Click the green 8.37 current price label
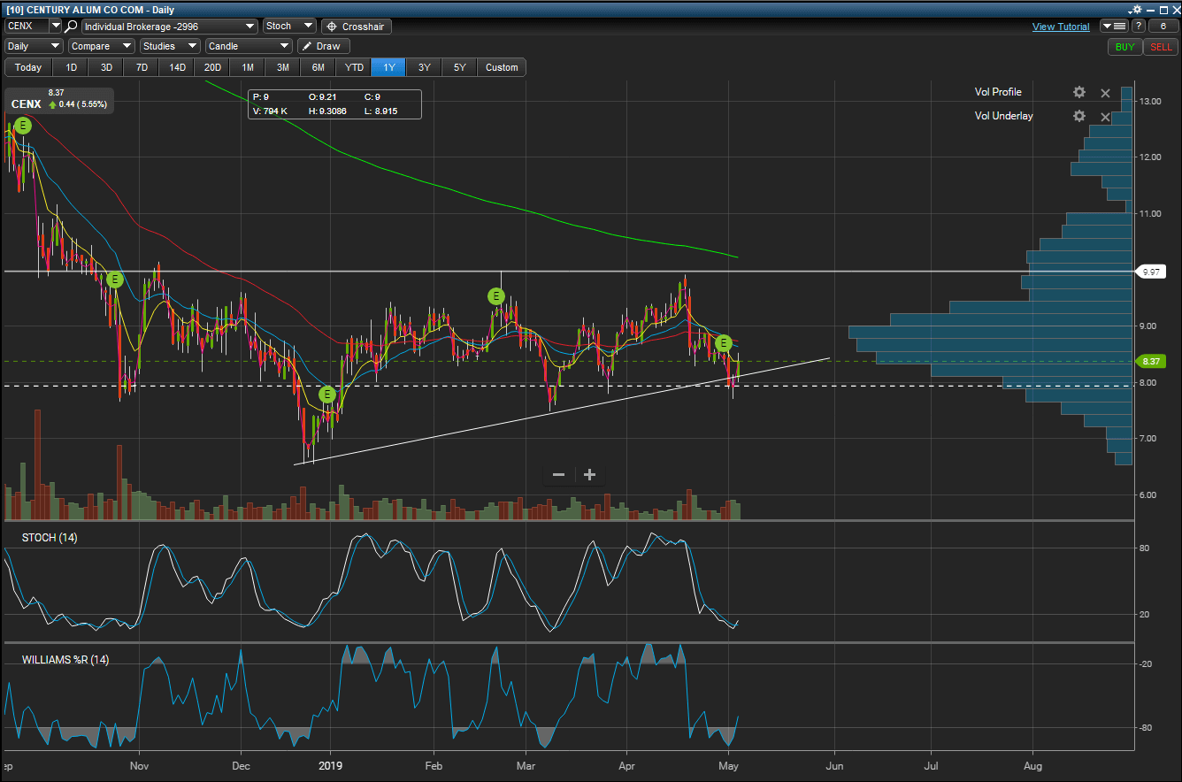1182x782 pixels. [x=1151, y=361]
